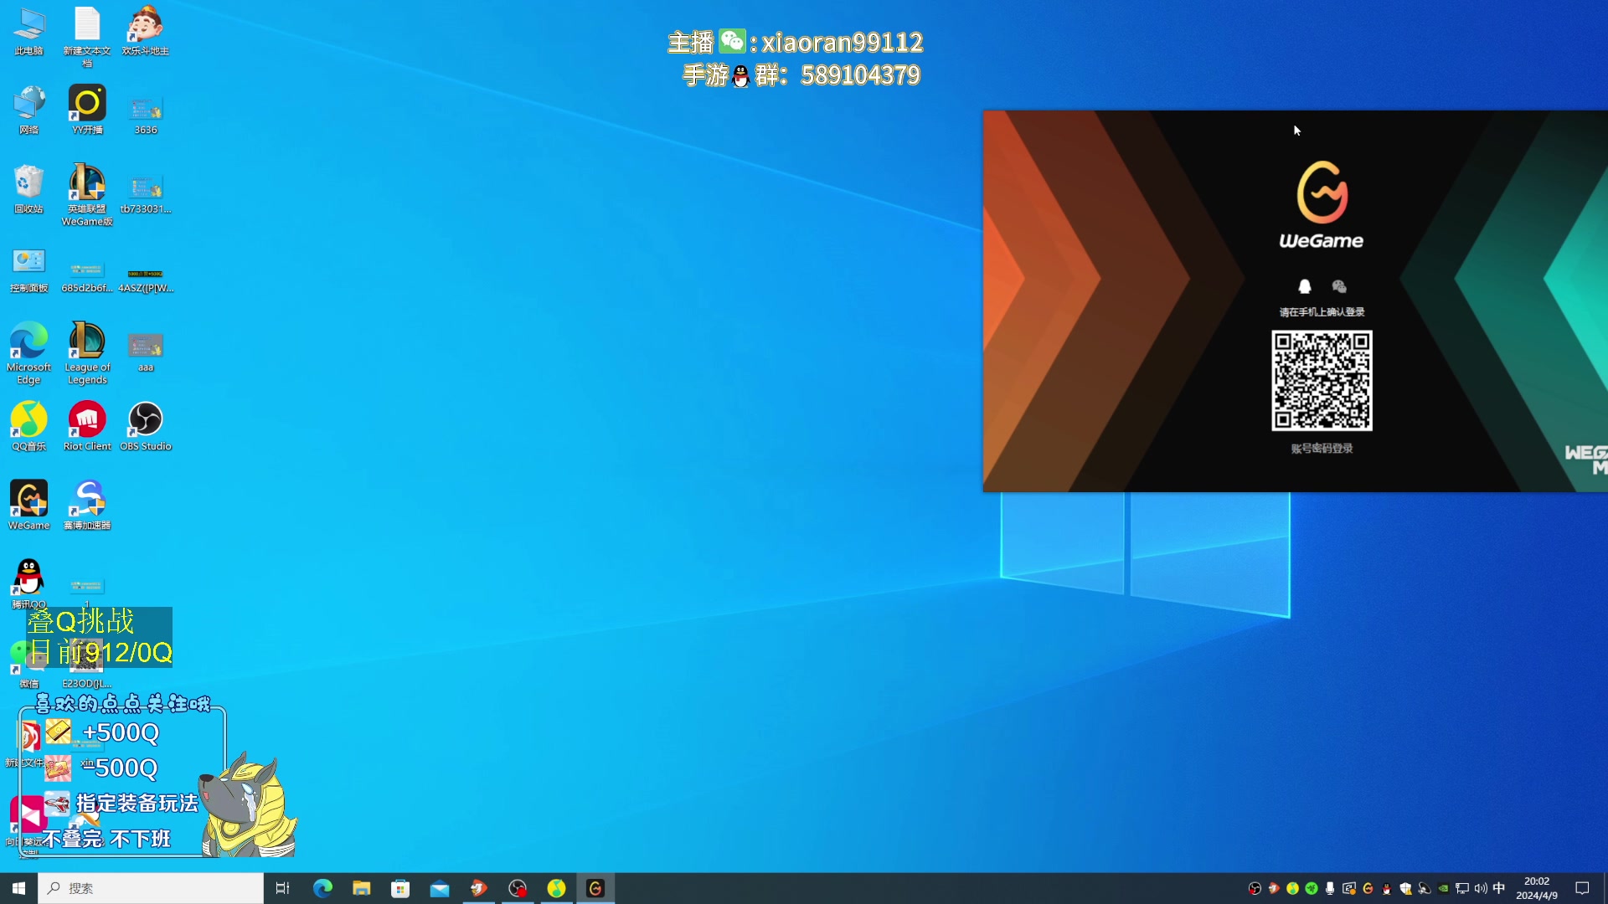Select the 赛博加速器 desktop shortcut
Image resolution: width=1608 pixels, height=904 pixels.
pyautogui.click(x=87, y=506)
